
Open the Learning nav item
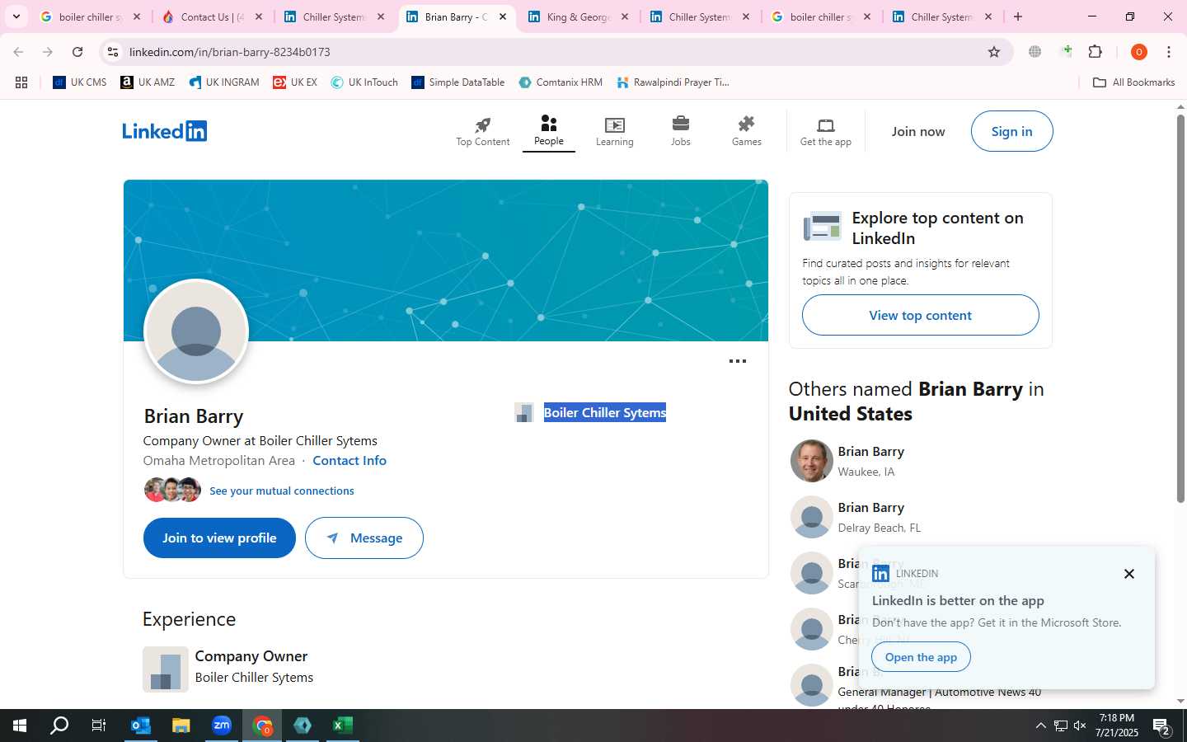(x=615, y=131)
